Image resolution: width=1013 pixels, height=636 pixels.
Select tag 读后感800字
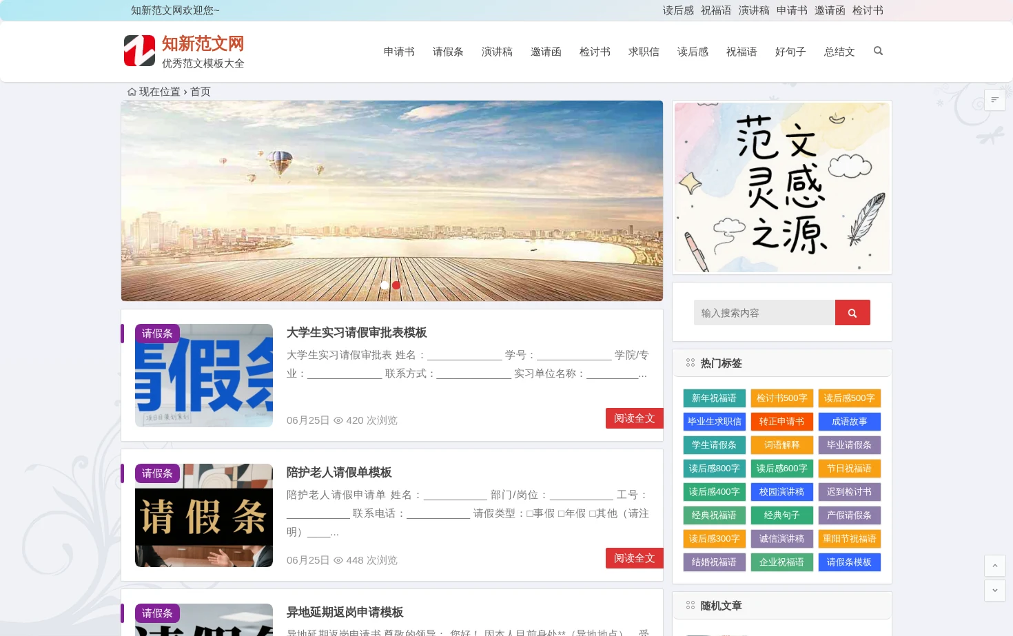(x=714, y=469)
